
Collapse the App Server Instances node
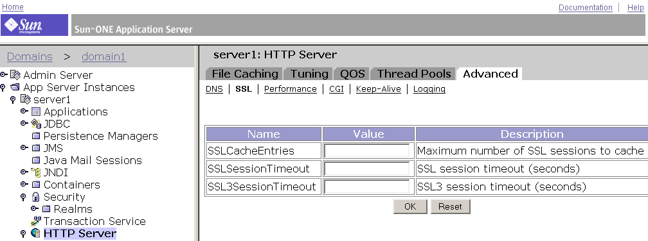(3, 88)
